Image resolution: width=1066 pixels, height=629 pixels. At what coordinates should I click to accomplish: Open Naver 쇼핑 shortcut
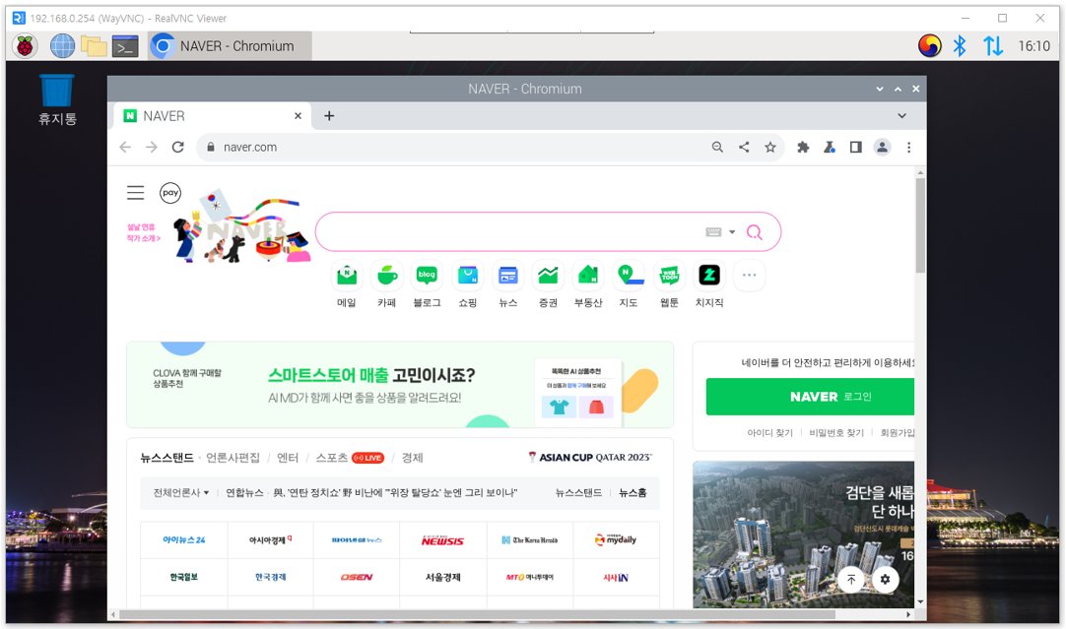[x=468, y=283]
